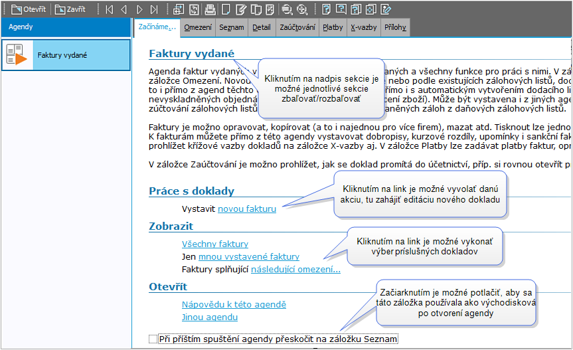Collapse the Práce s doklady section
This screenshot has width=573, height=350.
coord(191,191)
